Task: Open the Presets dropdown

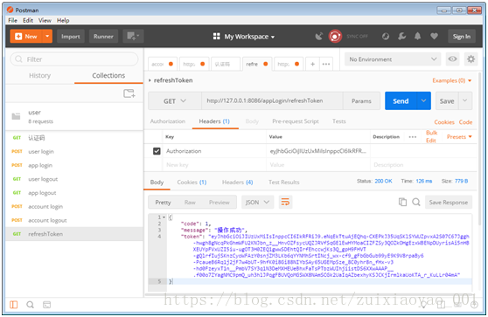Action: (459, 137)
